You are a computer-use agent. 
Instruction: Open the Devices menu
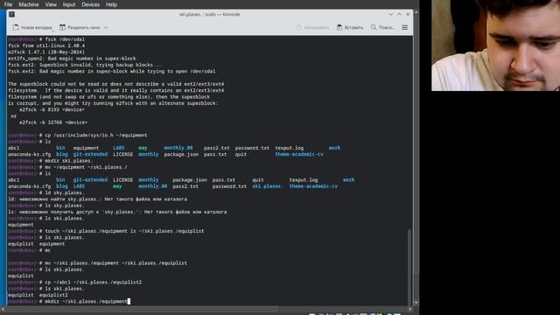[x=90, y=4]
